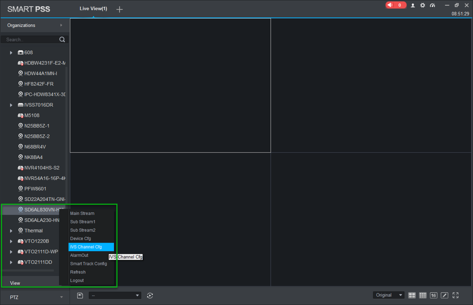Switch to the six-window grid layout
This screenshot has width=473, height=305.
(x=423, y=295)
